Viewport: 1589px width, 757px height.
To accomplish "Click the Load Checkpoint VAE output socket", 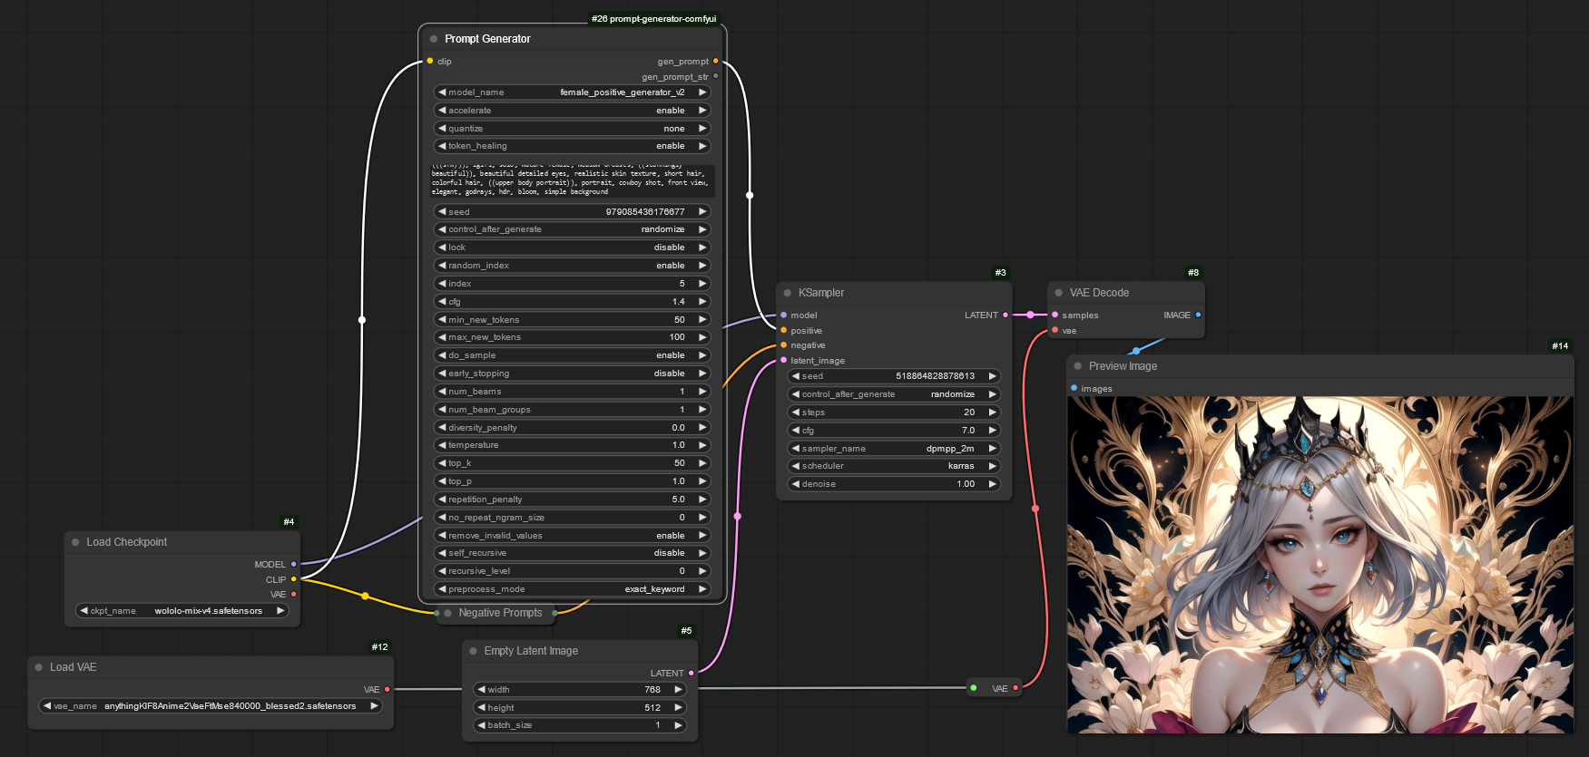I will pyautogui.click(x=293, y=594).
